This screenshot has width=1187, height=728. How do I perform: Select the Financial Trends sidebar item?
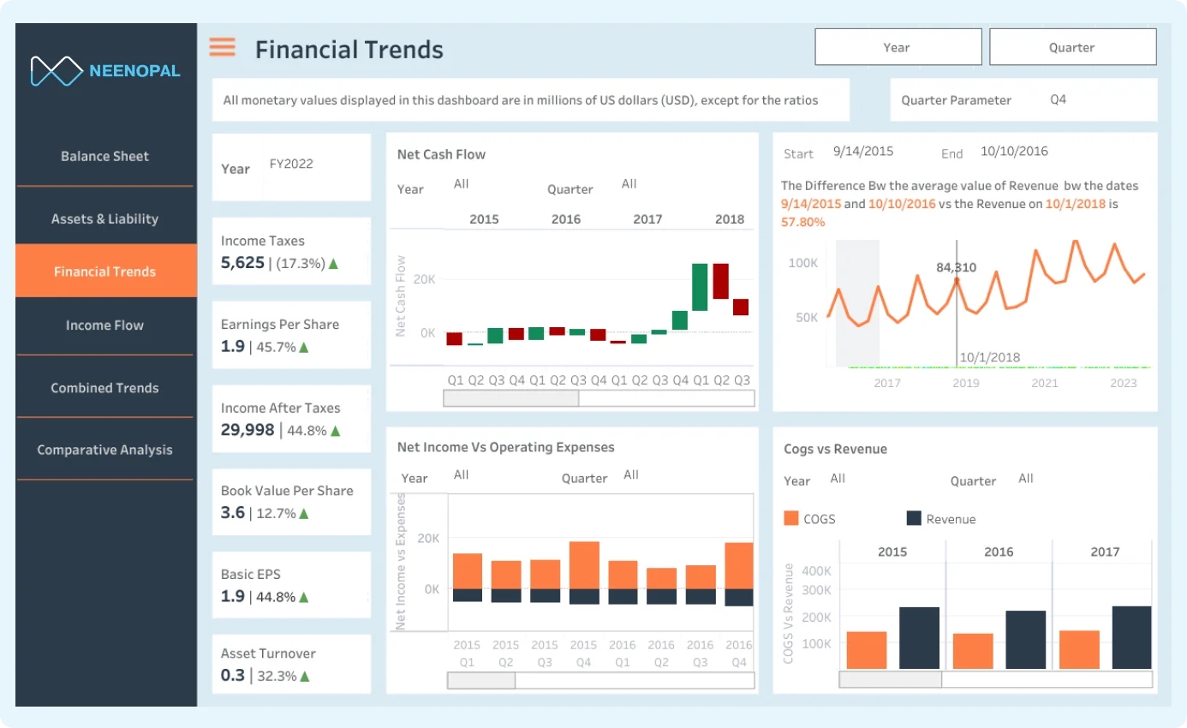(x=105, y=272)
